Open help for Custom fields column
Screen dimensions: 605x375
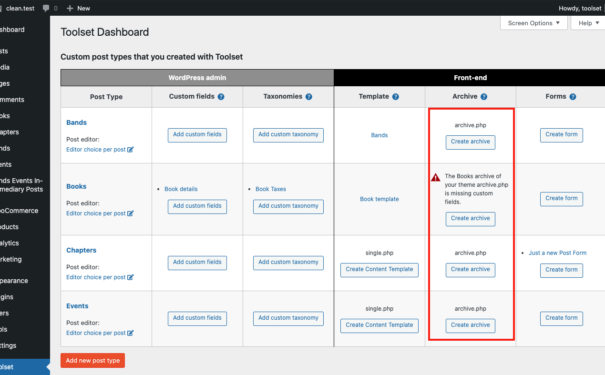(221, 97)
